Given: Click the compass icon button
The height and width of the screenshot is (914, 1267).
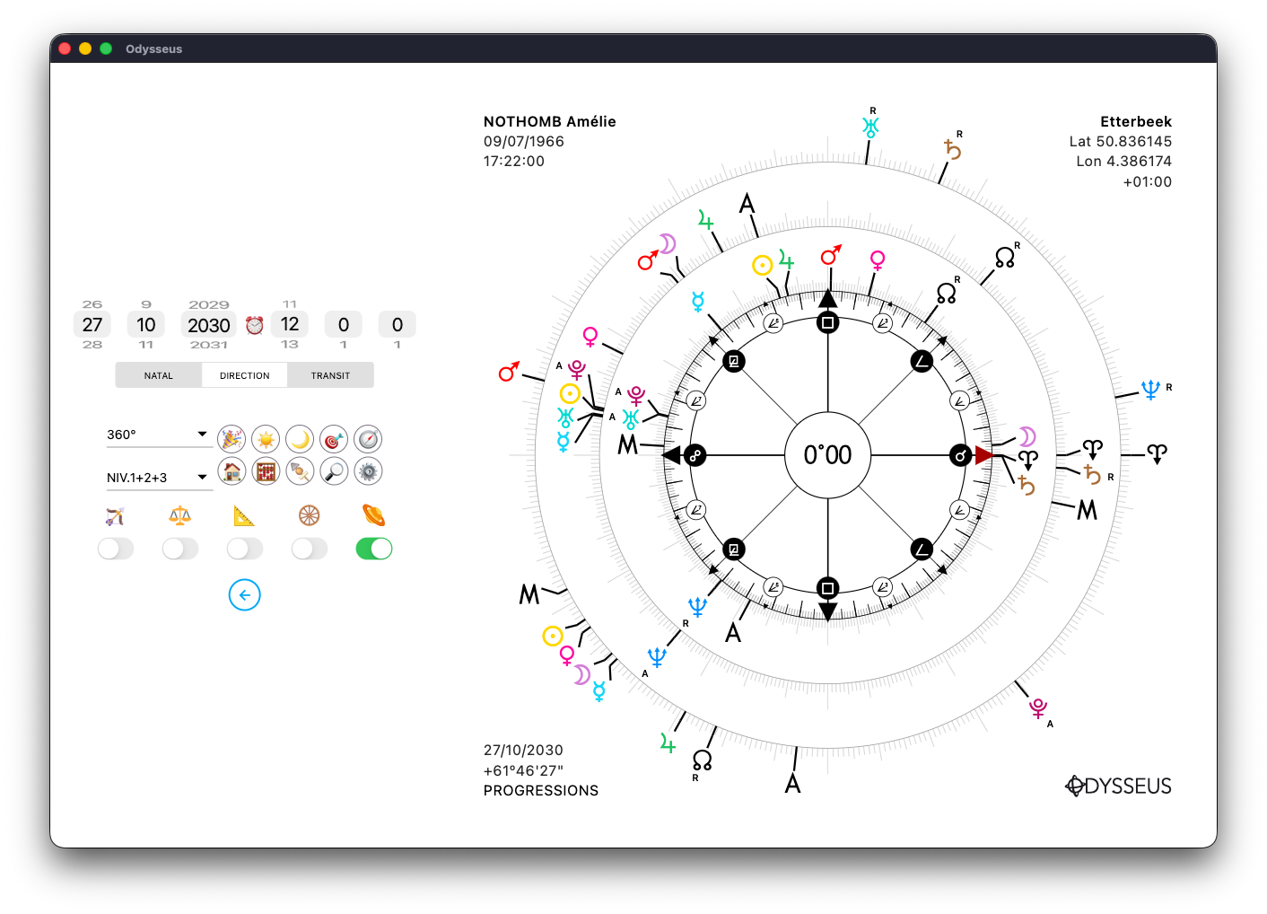Looking at the screenshot, I should point(368,439).
